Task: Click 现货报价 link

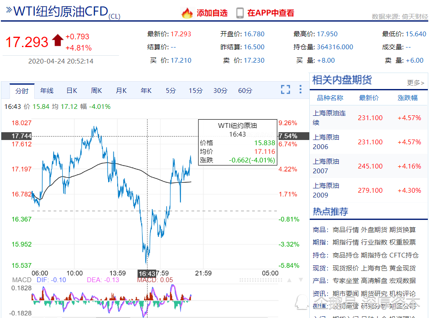Action: point(346,268)
